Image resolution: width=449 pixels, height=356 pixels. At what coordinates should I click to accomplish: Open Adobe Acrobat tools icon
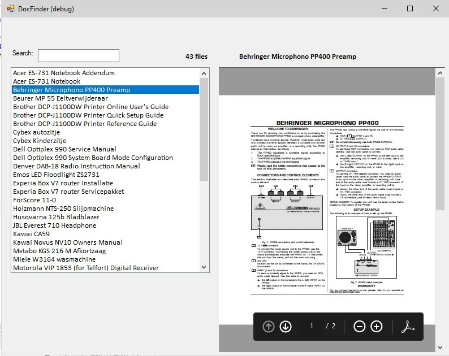click(408, 326)
